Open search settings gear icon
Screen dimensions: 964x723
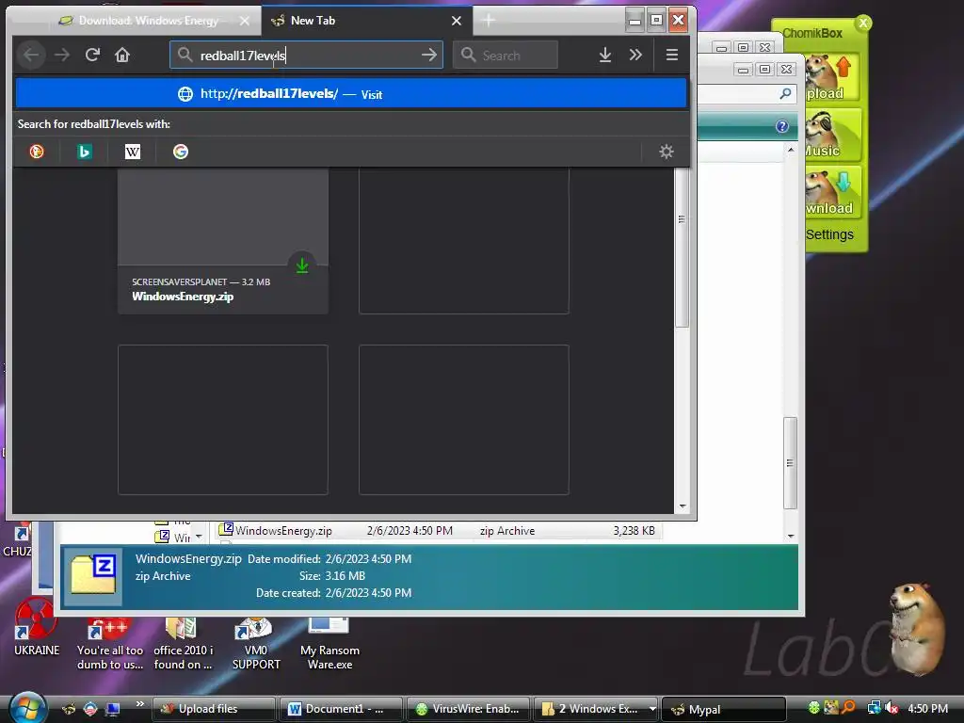pos(667,152)
